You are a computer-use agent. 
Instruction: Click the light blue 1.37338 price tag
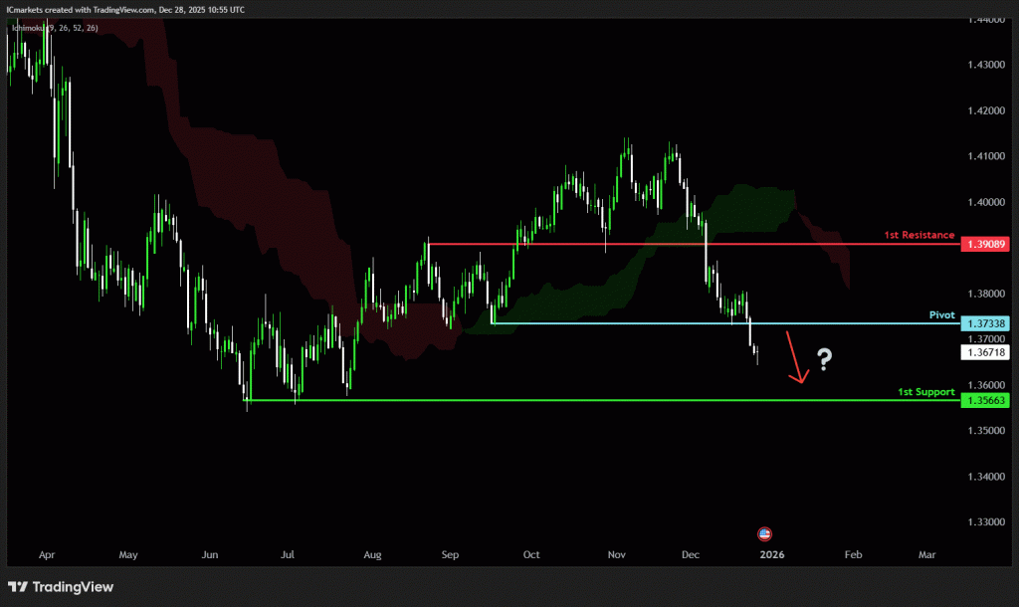985,324
